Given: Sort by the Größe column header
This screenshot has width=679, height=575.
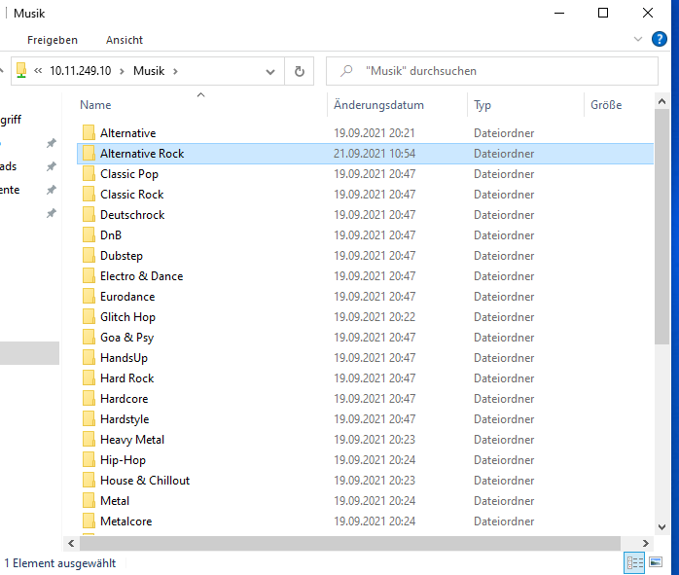Looking at the screenshot, I should (606, 105).
